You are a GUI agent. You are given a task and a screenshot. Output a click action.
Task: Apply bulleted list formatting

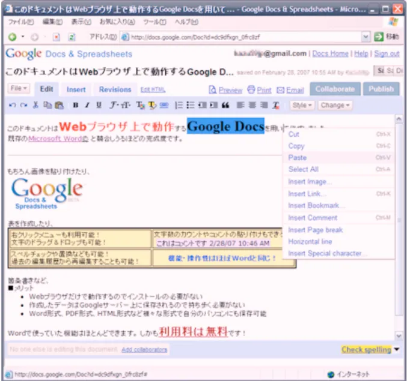190,105
